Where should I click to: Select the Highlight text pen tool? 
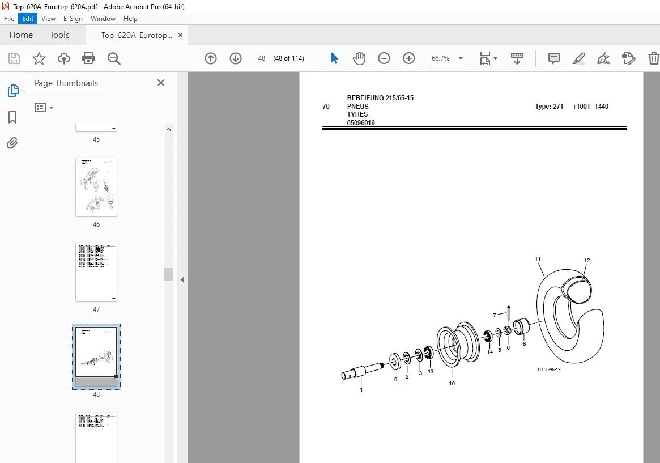coord(579,58)
